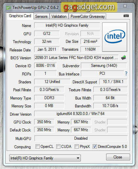The width and height of the screenshot is (138, 169).
Task: Enable the OpenCL checkbox
Action: 37,147
